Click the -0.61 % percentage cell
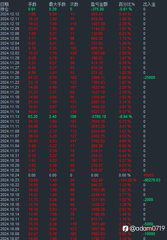This screenshot has width=167, height=240. 126,9
